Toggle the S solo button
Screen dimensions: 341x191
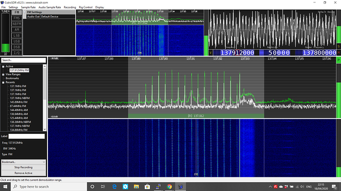(x=339, y=46)
